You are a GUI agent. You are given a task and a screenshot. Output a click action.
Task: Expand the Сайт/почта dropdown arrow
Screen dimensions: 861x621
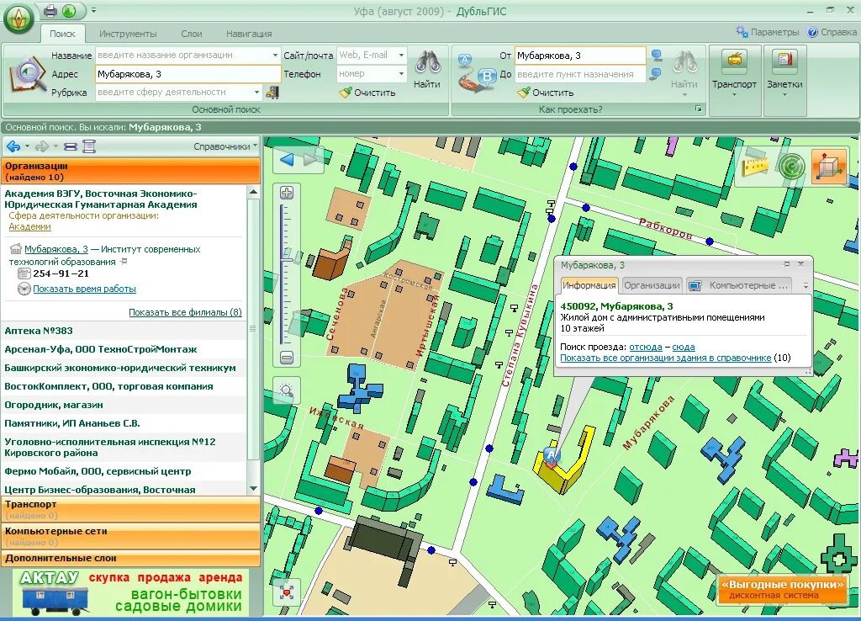401,55
